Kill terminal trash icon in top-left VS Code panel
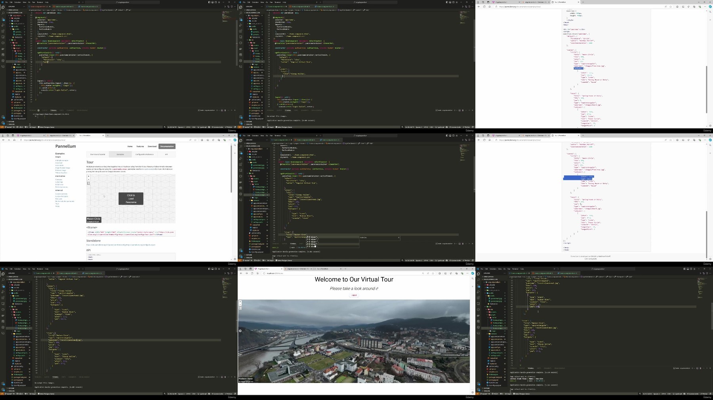This screenshot has width=713, height=400. pyautogui.click(x=225, y=110)
